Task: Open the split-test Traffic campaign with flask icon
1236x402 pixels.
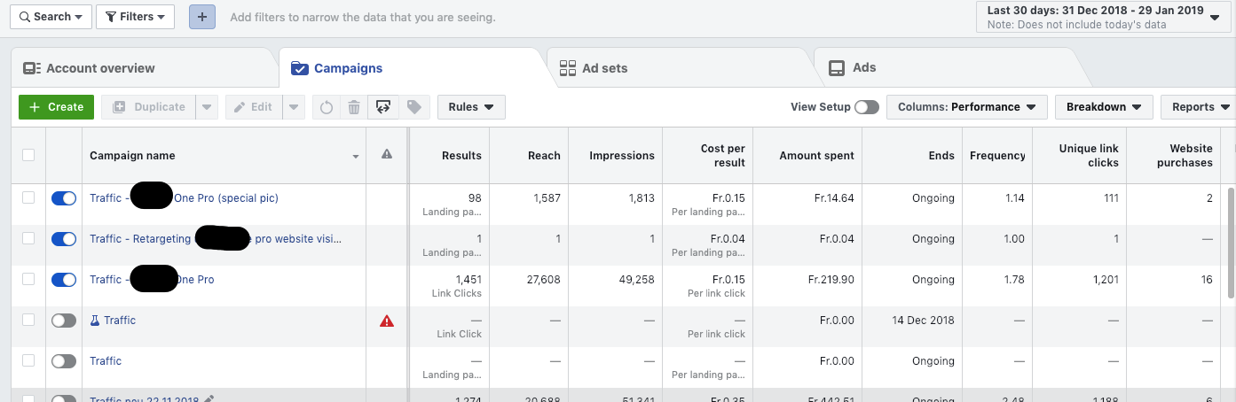Action: (120, 321)
